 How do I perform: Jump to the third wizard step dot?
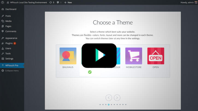point(106,104)
